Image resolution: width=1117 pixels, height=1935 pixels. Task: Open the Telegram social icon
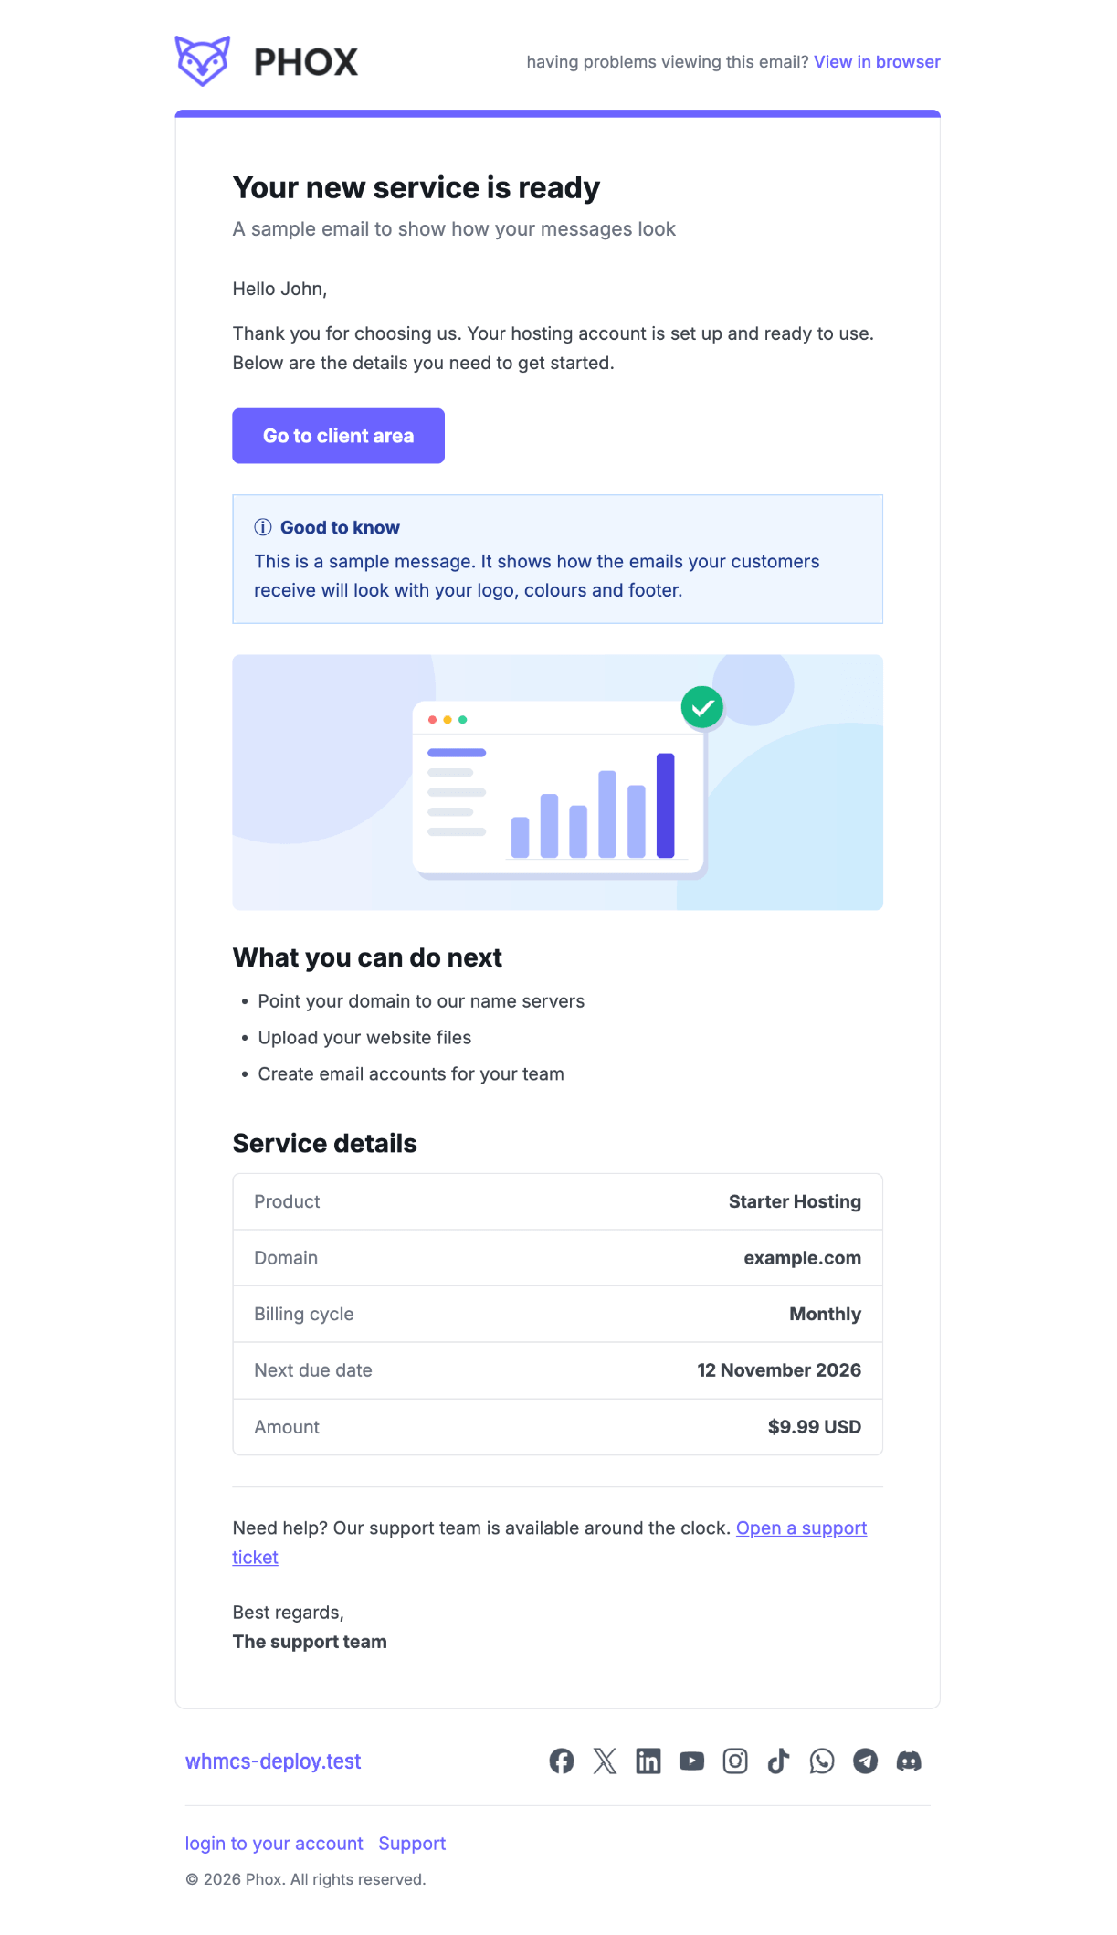click(865, 1761)
